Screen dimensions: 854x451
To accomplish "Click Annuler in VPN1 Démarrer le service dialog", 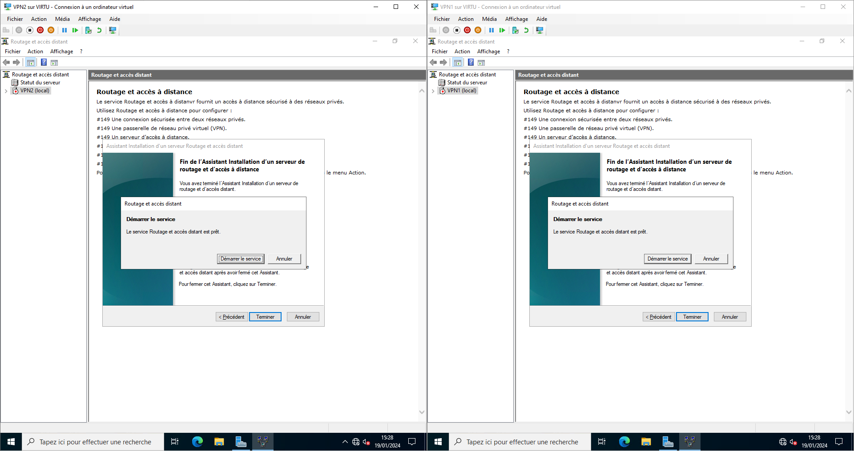I will click(711, 259).
